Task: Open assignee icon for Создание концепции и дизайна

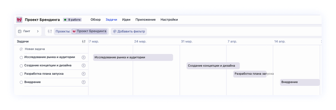Action: 84,65
